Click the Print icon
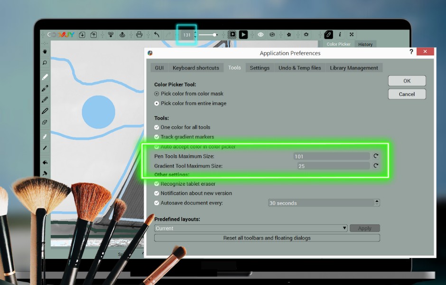 click(x=139, y=34)
